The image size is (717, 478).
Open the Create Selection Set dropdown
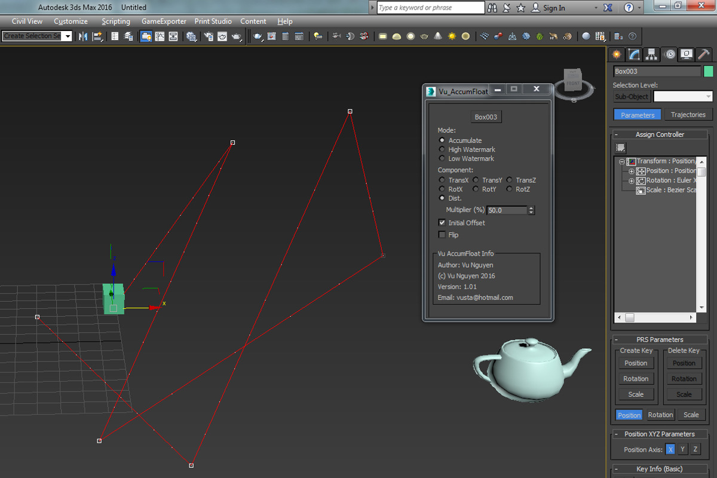(x=68, y=36)
